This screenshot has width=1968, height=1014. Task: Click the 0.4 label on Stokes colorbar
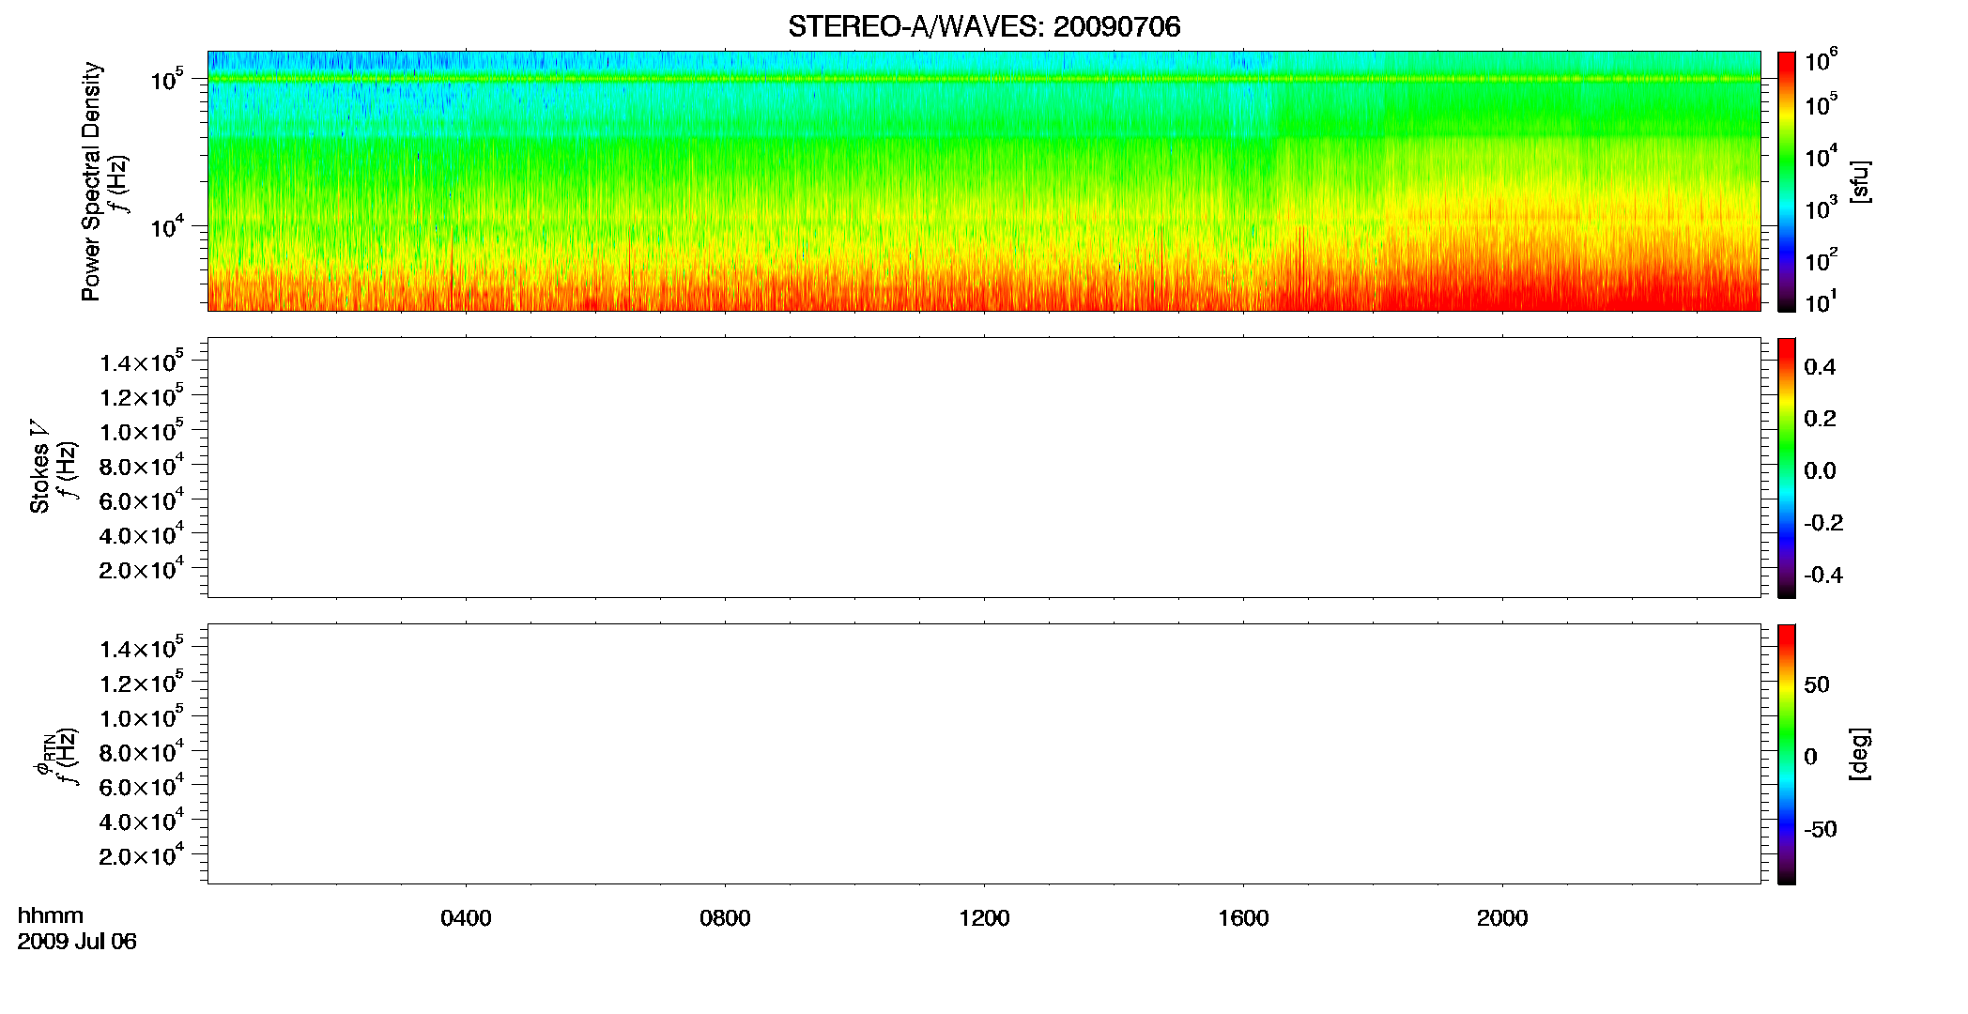pos(1820,367)
